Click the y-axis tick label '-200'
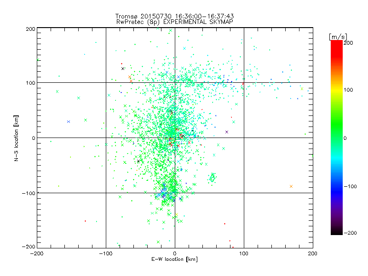The width and height of the screenshot is (368, 276). tap(29, 247)
